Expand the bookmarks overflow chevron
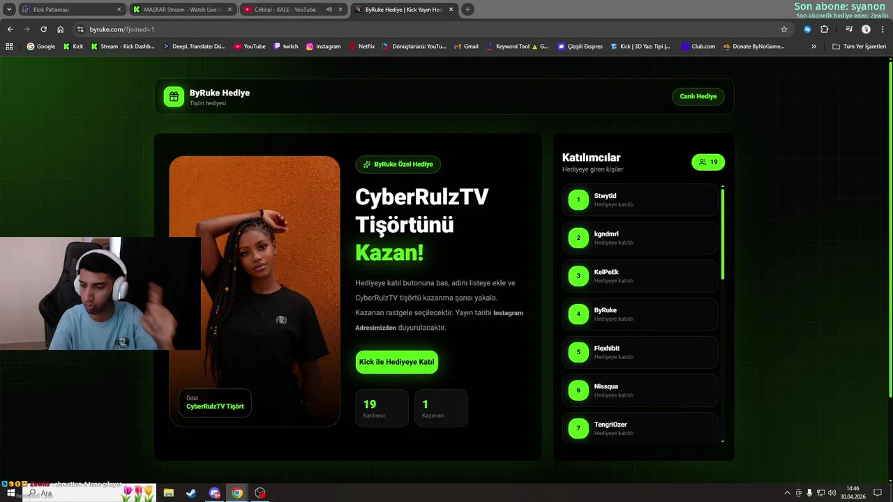 (x=813, y=47)
